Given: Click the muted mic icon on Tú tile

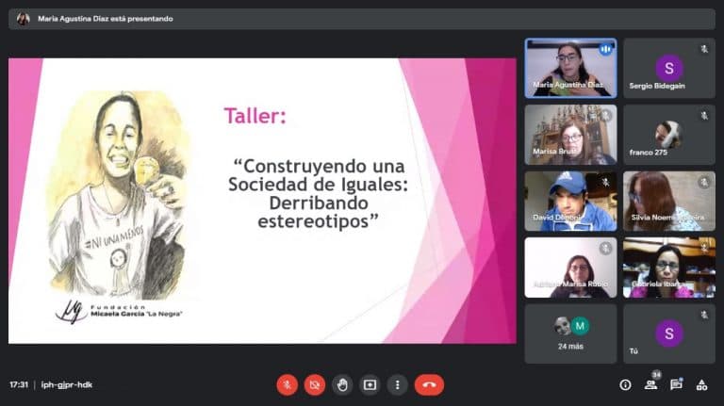Looking at the screenshot, I should [x=704, y=315].
